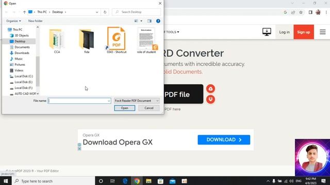Open the view options dropdown arrow
The width and height of the screenshot is (330, 185).
point(141,21)
